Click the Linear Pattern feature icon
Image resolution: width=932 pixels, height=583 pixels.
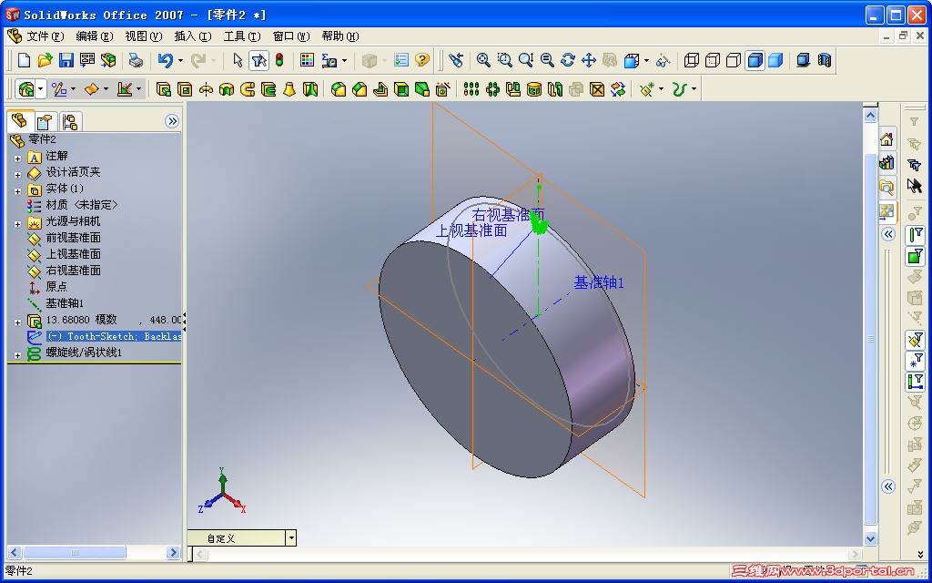(x=471, y=89)
